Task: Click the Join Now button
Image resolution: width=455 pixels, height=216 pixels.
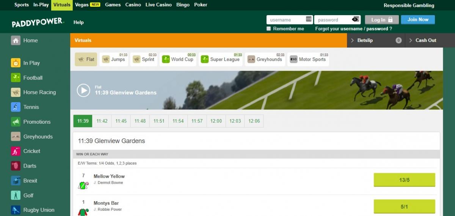Action: (418, 20)
